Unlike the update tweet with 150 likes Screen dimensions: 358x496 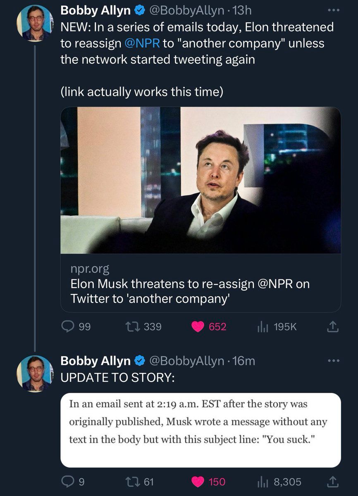click(x=199, y=482)
